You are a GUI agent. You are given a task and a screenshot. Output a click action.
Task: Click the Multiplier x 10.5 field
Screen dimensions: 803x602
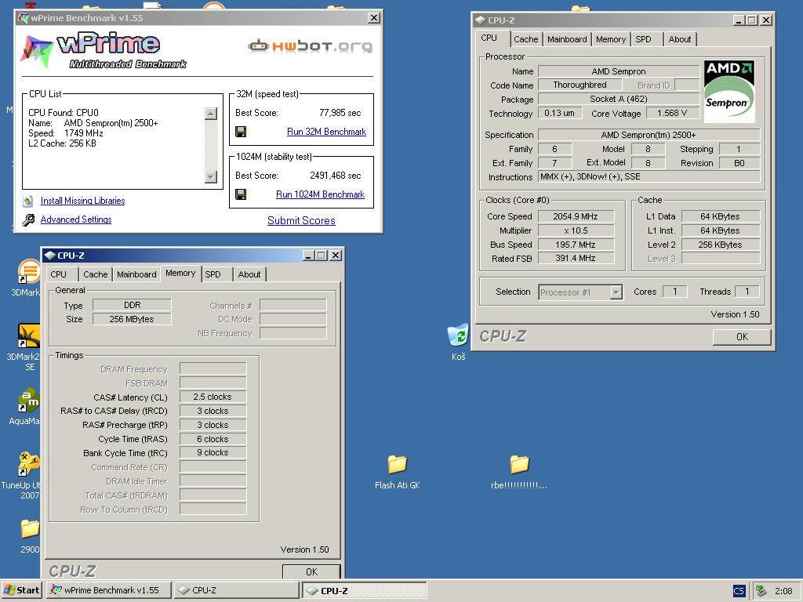[x=575, y=231]
